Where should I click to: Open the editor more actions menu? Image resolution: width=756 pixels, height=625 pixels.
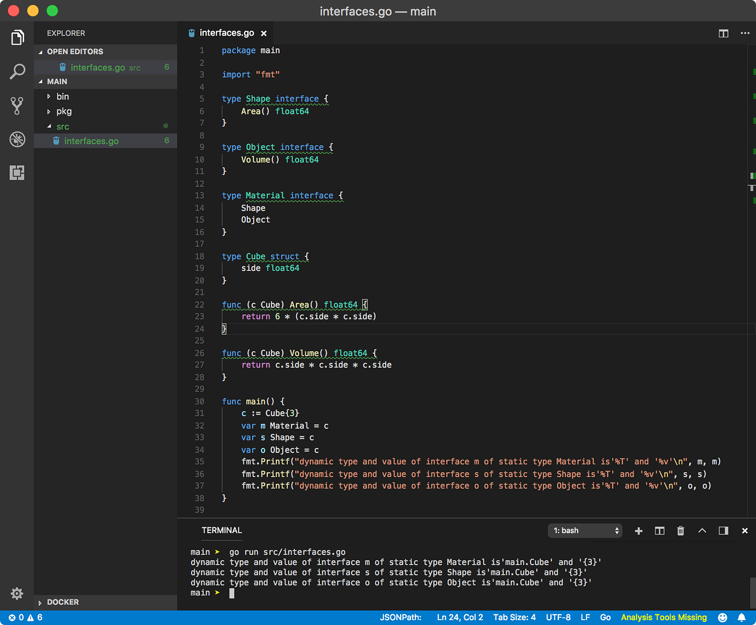[744, 33]
